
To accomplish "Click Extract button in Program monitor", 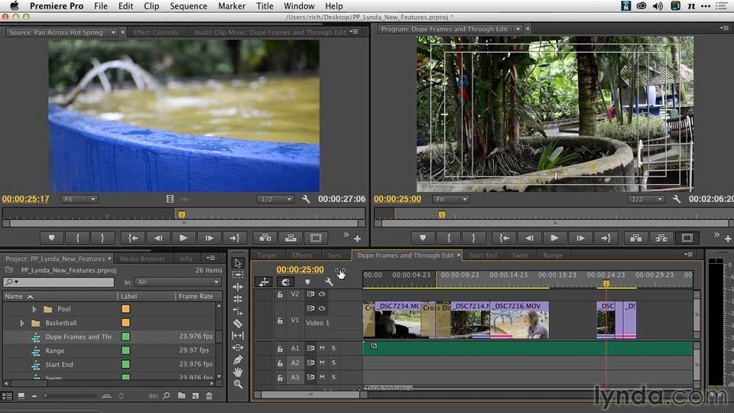I will click(x=661, y=238).
